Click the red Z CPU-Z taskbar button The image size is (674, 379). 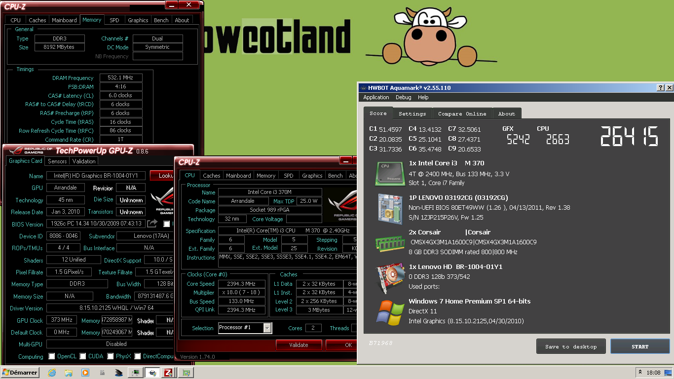point(168,373)
